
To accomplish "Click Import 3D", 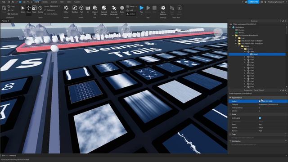I will pos(95,10).
